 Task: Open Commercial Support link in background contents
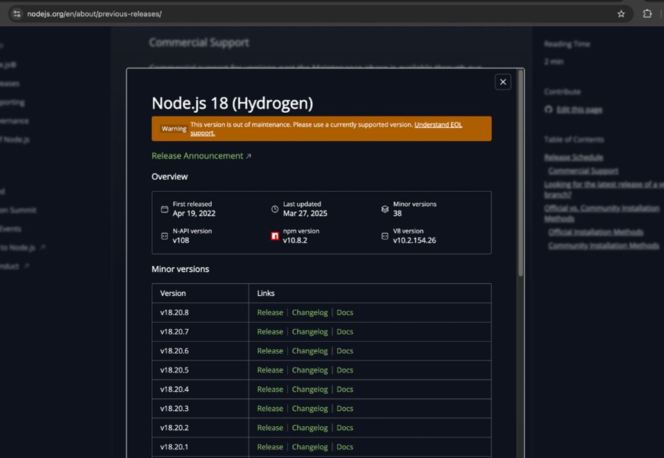583,171
